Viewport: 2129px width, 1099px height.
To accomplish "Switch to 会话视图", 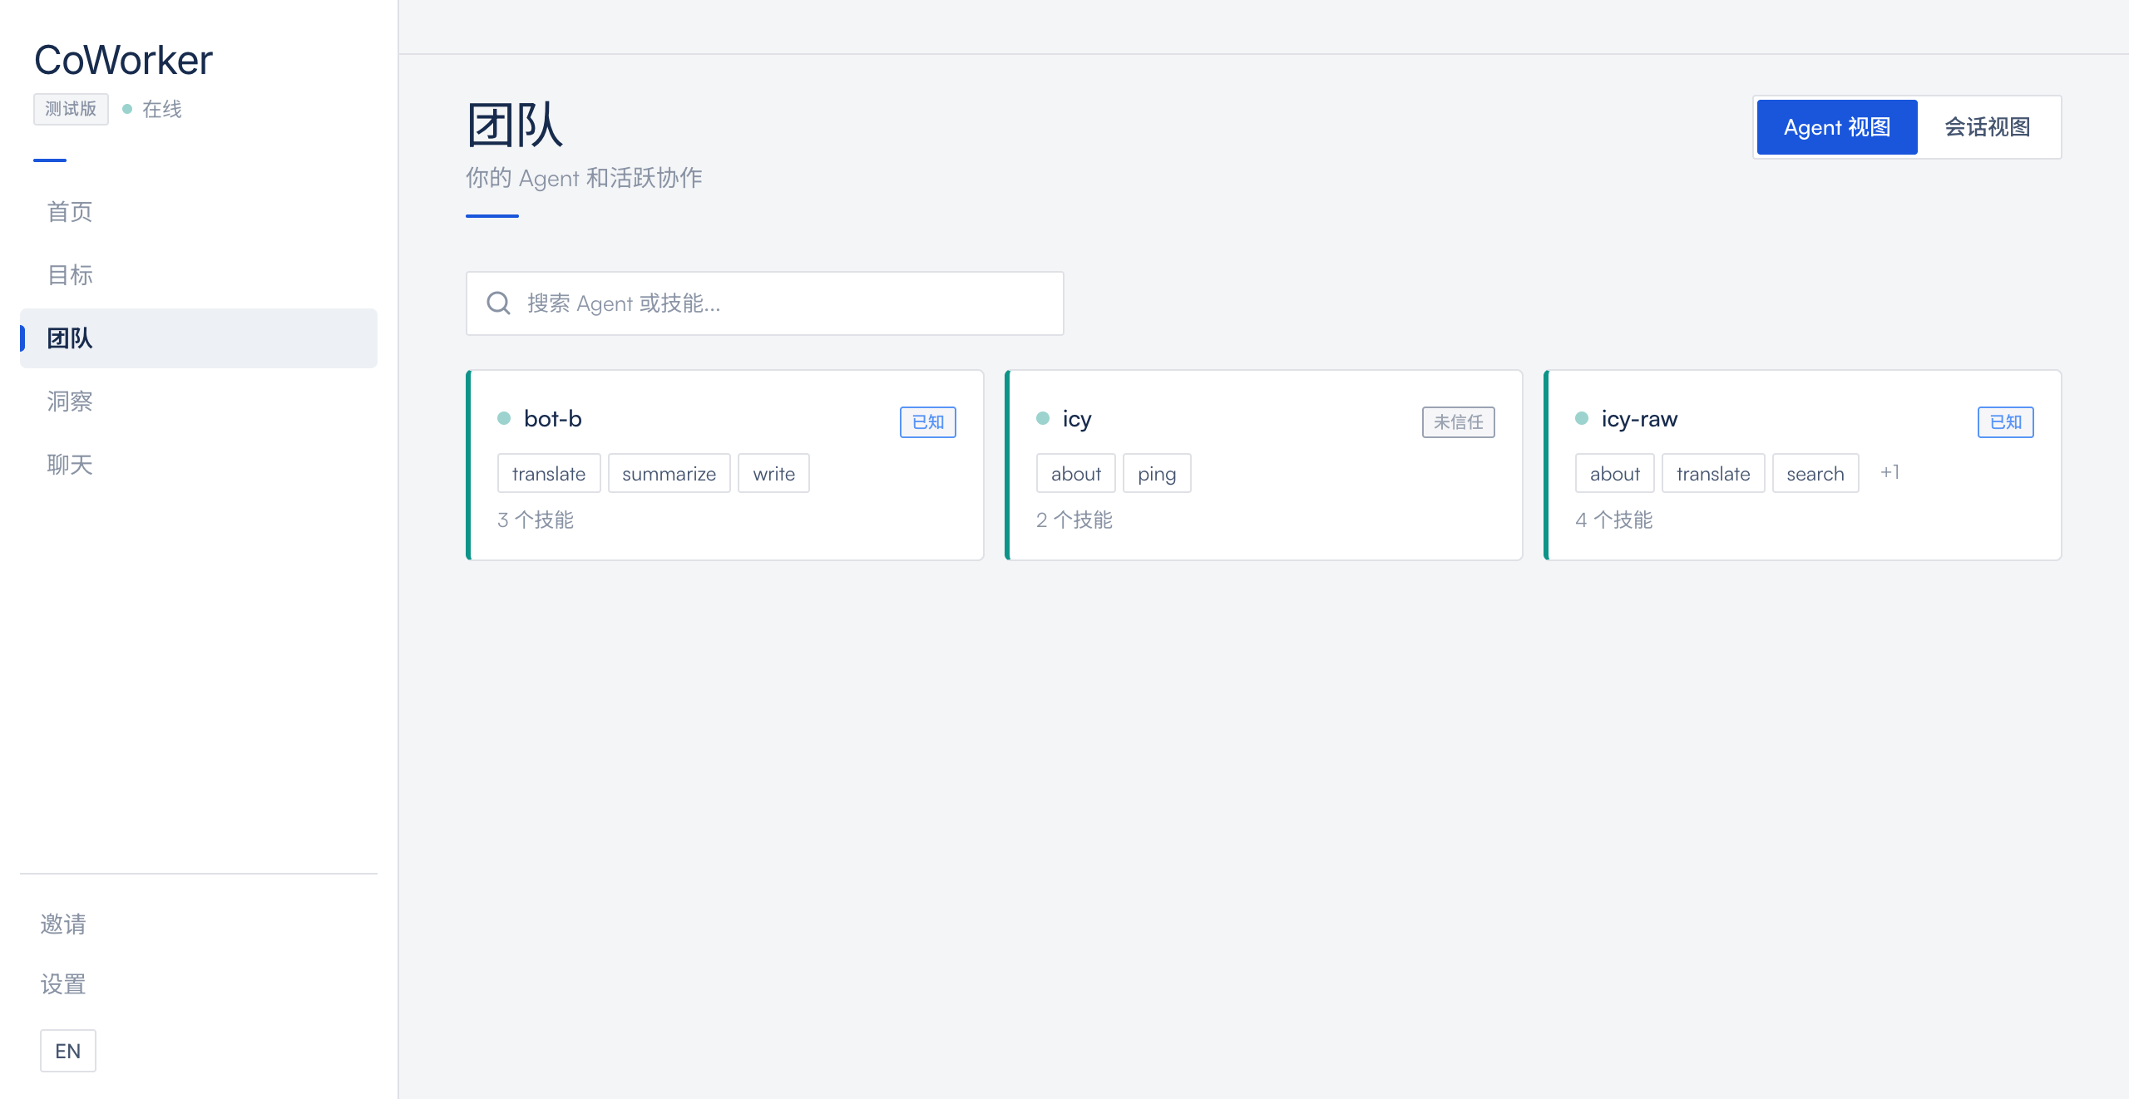I will 1987,127.
